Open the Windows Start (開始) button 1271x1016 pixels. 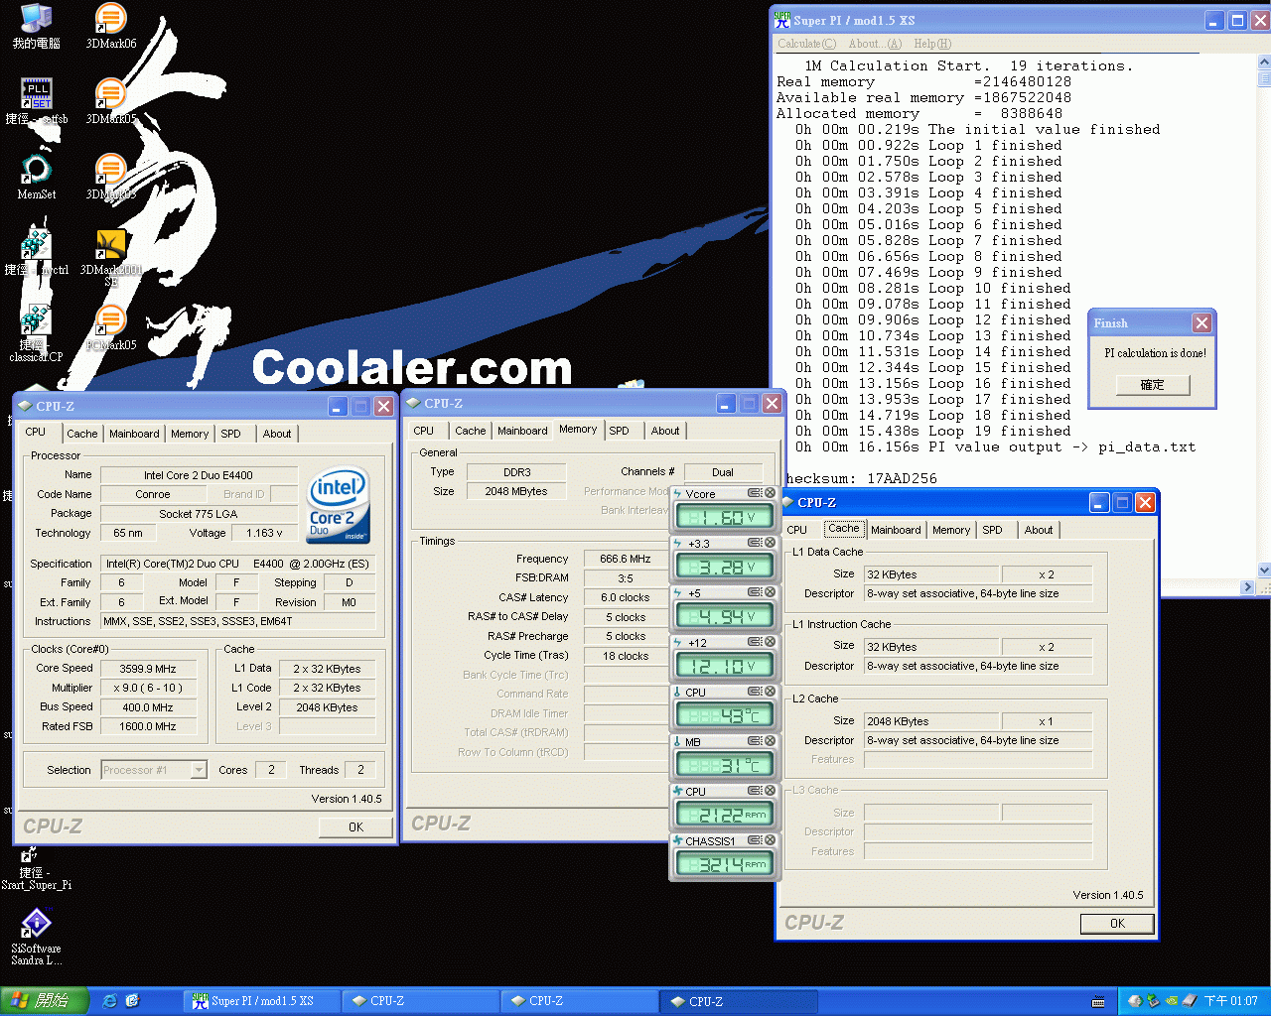(x=45, y=1001)
